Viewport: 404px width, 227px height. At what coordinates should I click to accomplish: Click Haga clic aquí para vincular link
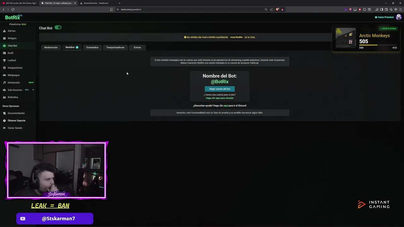pos(220,98)
